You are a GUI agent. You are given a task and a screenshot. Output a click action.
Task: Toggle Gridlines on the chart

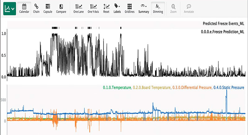point(130,8)
